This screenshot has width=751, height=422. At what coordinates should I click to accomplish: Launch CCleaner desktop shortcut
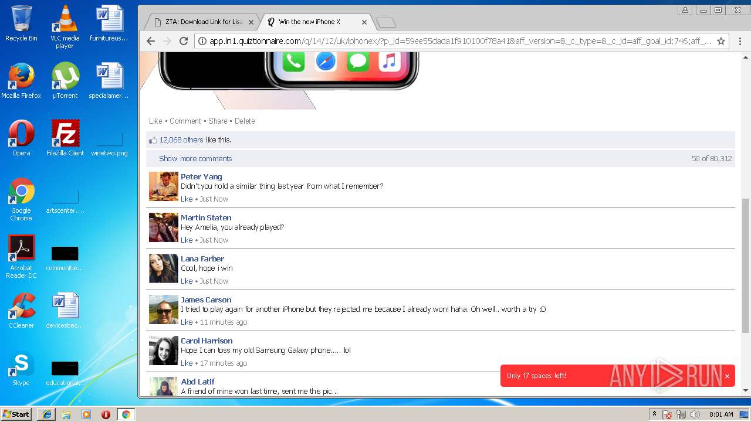[x=21, y=311]
